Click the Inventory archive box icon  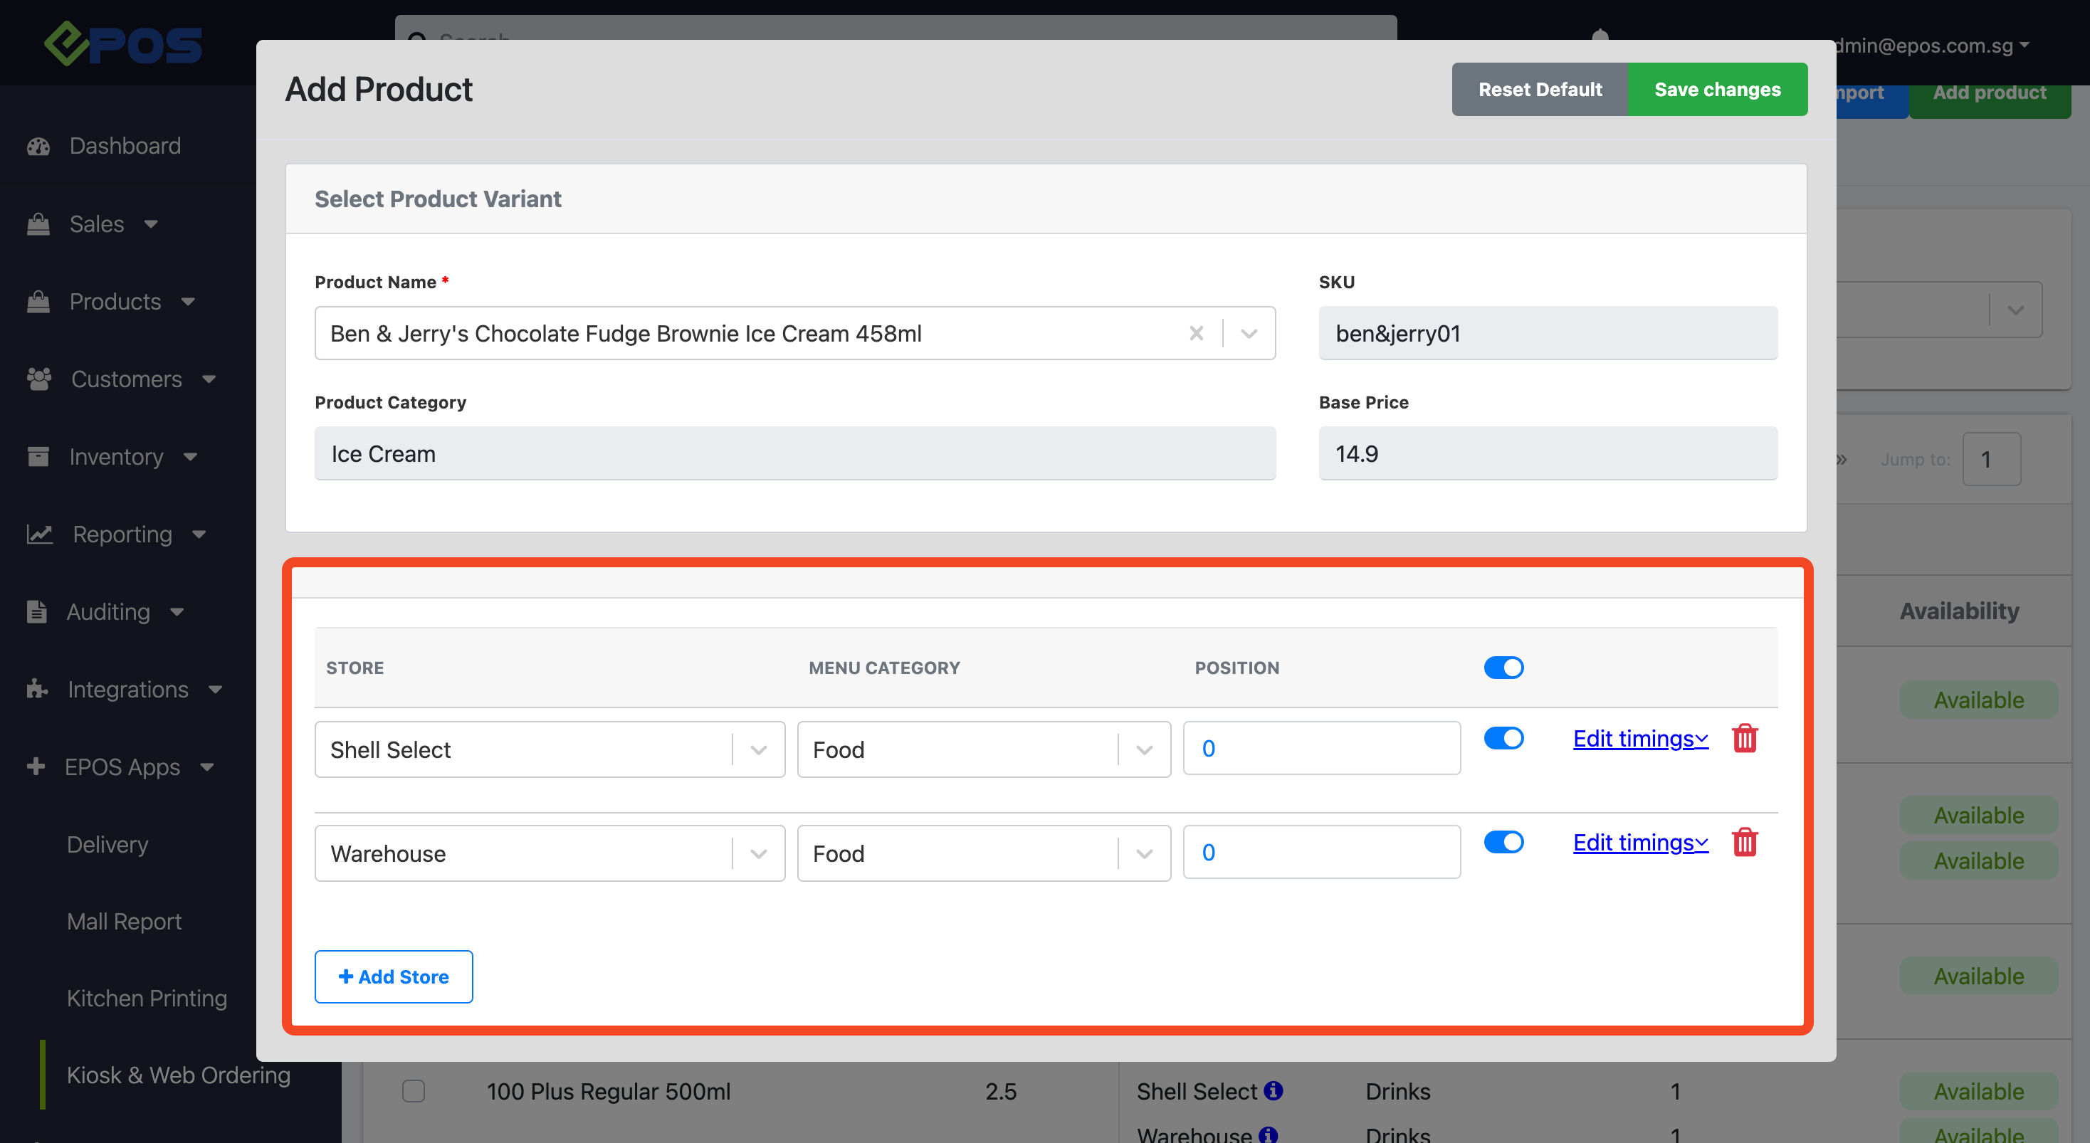[38, 457]
